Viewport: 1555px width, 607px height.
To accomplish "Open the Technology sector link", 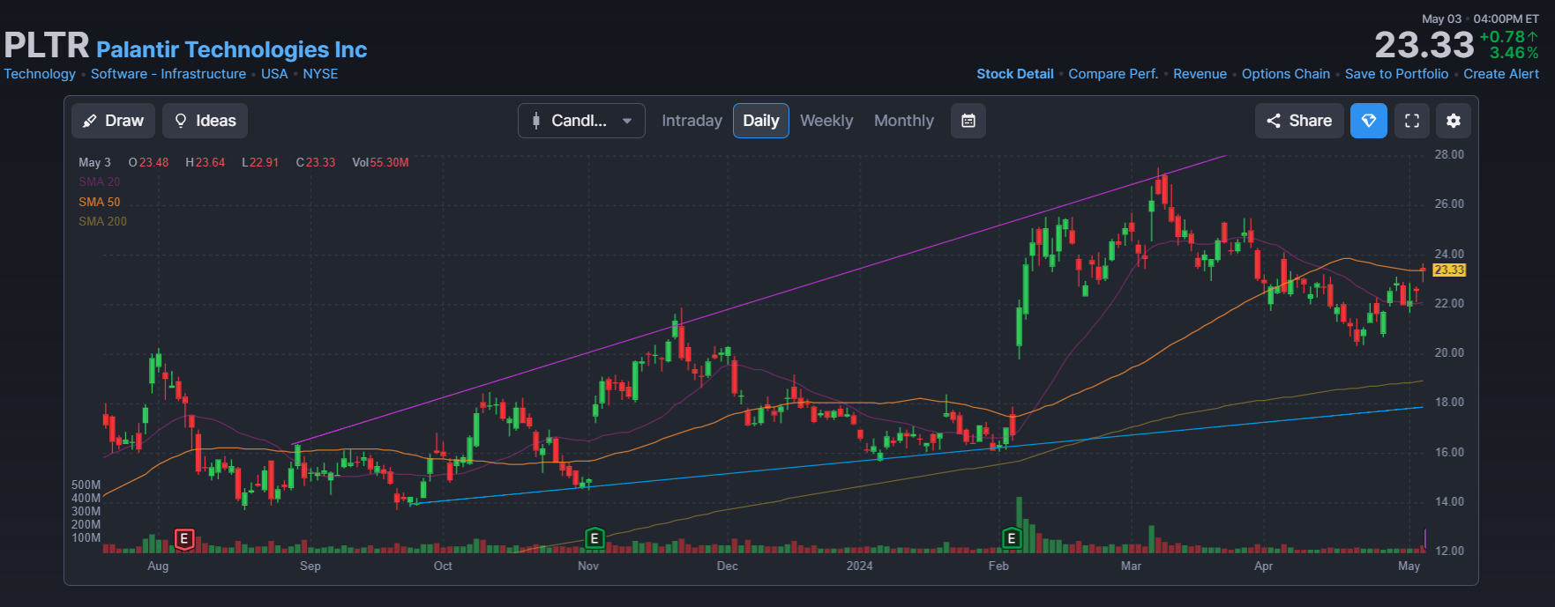I will point(40,74).
